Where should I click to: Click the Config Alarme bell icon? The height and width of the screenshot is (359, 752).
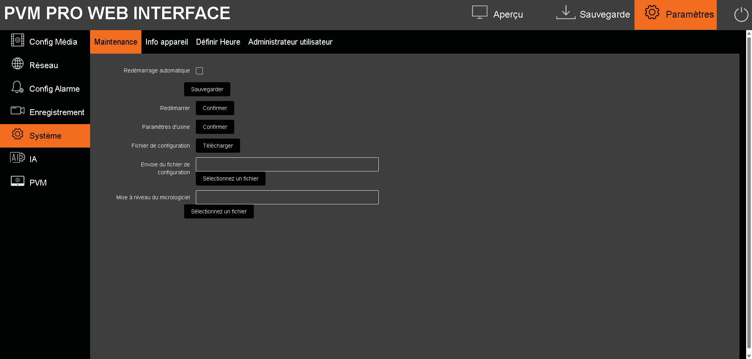tap(18, 87)
